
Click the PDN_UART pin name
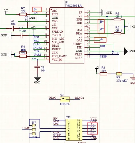[x=59, y=56]
